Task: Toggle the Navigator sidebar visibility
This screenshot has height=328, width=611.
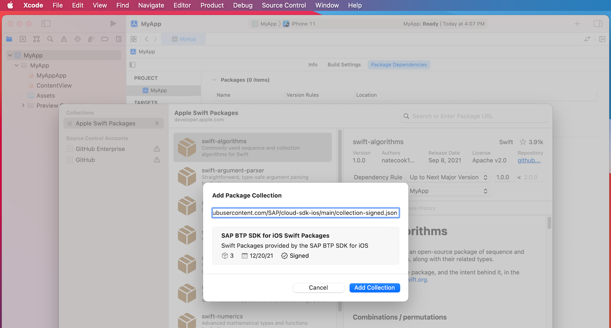Action: coord(46,24)
